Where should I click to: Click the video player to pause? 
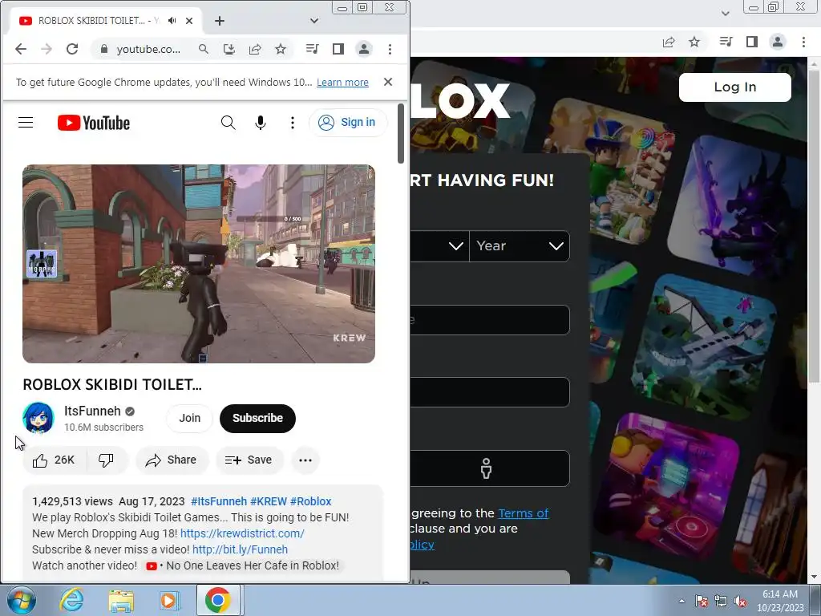click(199, 263)
